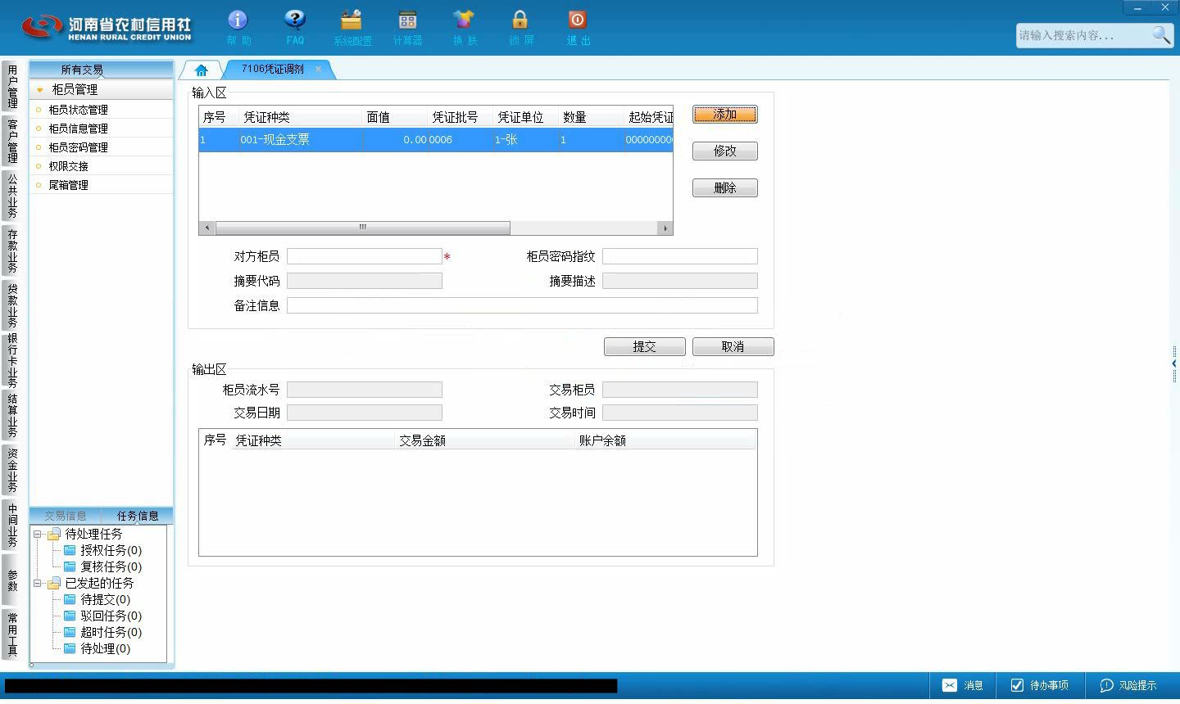The width and height of the screenshot is (1180, 704).
Task: Select the 待提交(0) folder
Action: [x=97, y=599]
